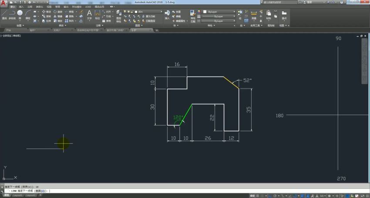Screen dimensions: 370x198
Task: Select the Line (直线) drawing tool
Action: pos(4,15)
